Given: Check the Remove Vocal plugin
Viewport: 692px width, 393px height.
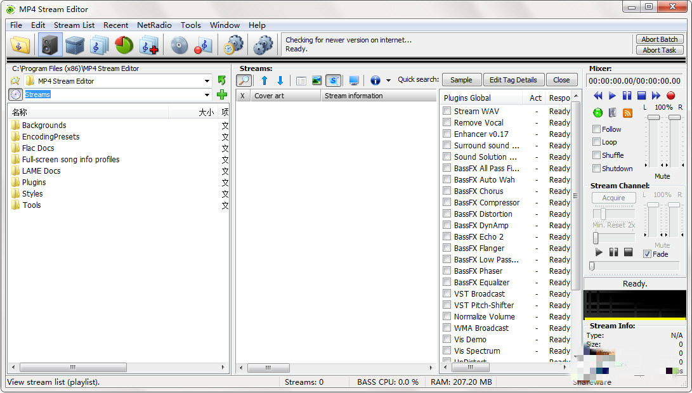Looking at the screenshot, I should coord(447,122).
